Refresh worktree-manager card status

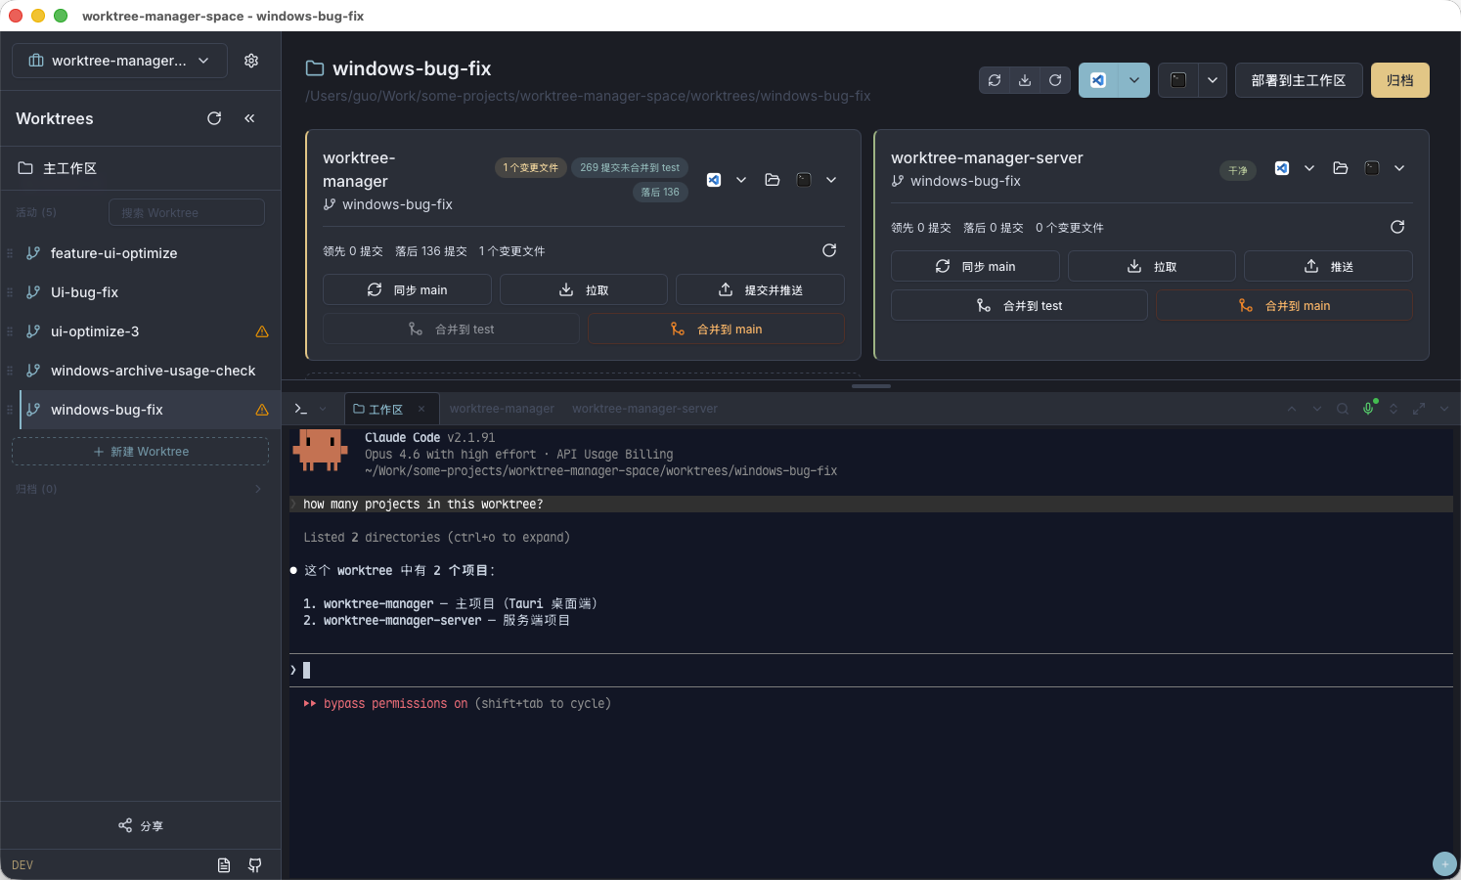coord(829,250)
